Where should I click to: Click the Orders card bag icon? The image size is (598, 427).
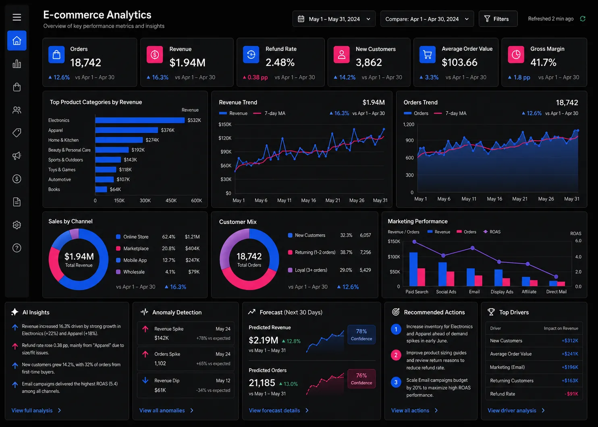pos(56,54)
